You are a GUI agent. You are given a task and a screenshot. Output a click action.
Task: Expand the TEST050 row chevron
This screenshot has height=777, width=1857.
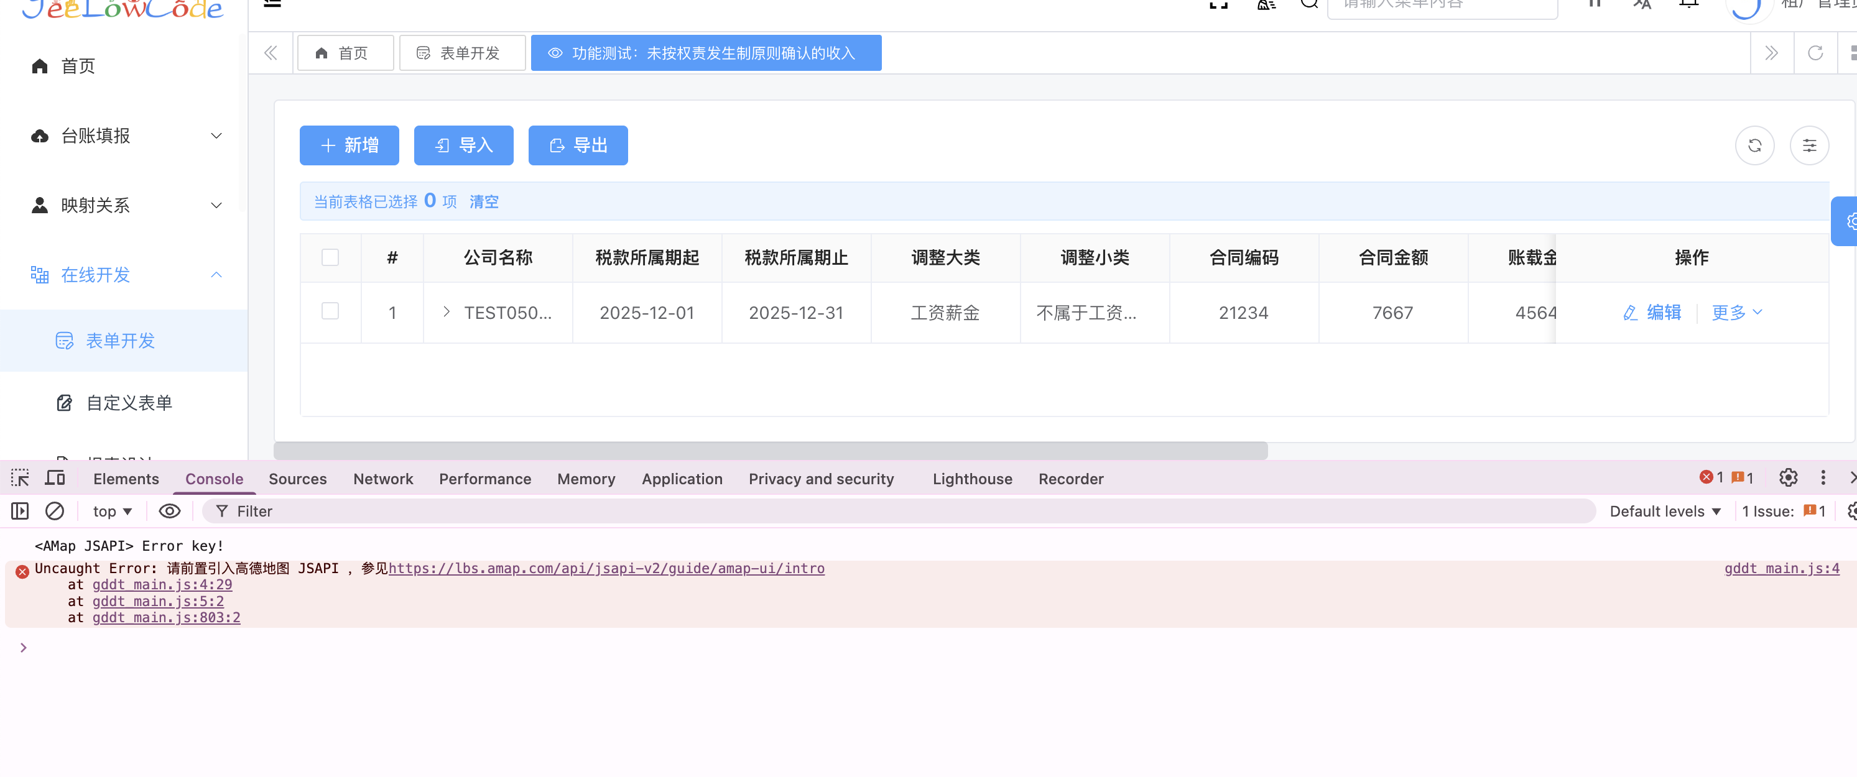point(447,311)
